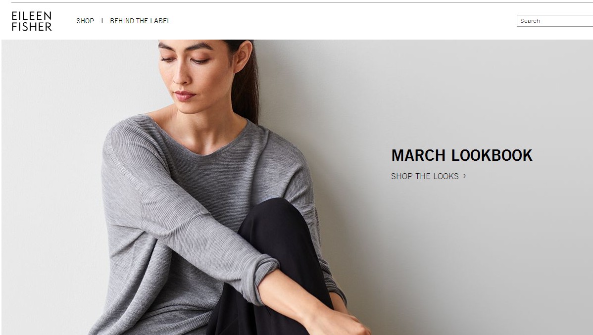Click the chevron arrow after SHOP THE LOOKS
Screen dimensions: 593x335
464,176
